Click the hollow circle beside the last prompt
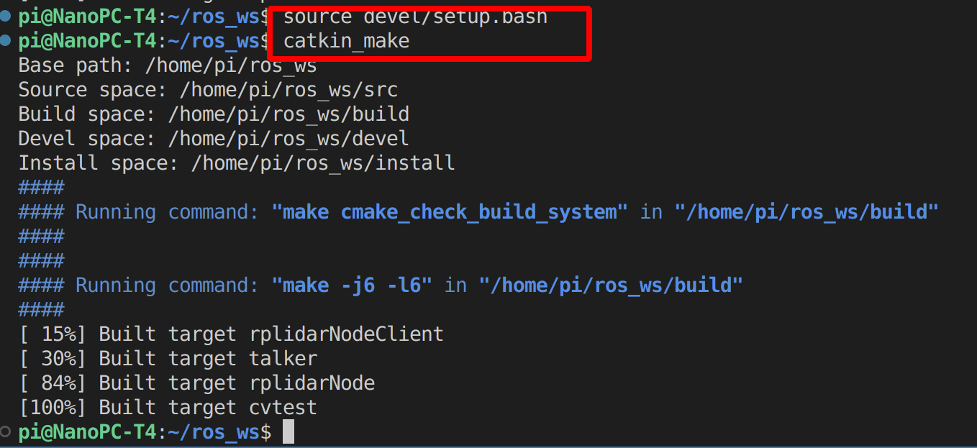 coord(6,431)
